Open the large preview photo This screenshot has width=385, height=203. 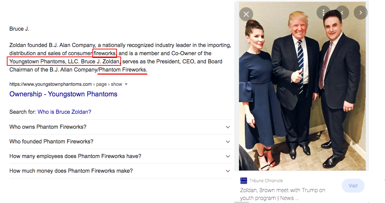tap(302, 86)
